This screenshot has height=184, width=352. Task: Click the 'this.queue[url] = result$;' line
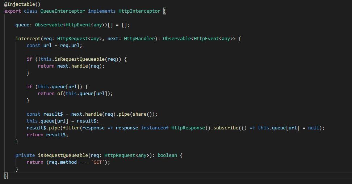pos(63,121)
